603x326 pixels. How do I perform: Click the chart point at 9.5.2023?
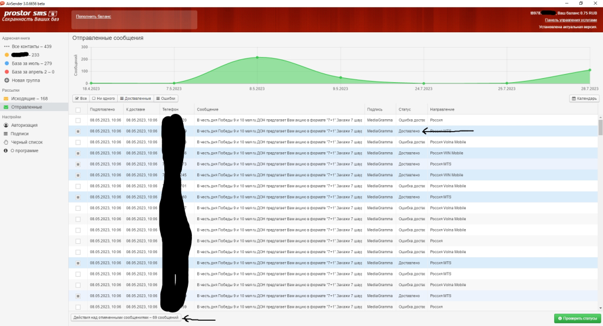(340, 78)
